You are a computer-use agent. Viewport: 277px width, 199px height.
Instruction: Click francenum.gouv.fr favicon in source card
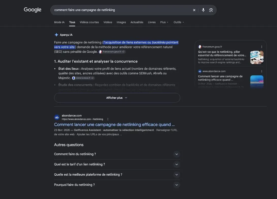(x=200, y=47)
